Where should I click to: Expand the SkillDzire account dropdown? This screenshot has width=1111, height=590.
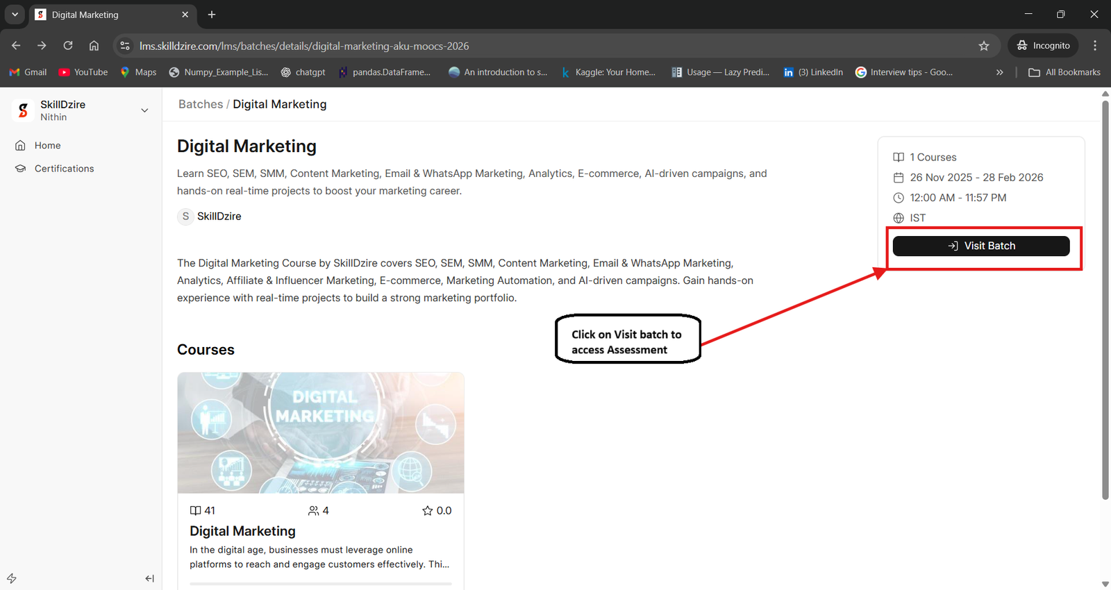144,110
